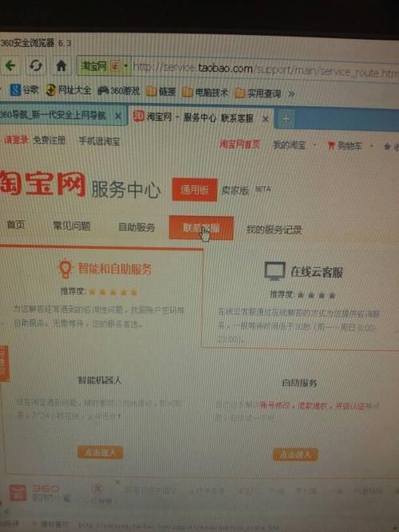The image size is (399, 532).
Task: Open the 网址大全 bookmark
Action: coord(69,90)
